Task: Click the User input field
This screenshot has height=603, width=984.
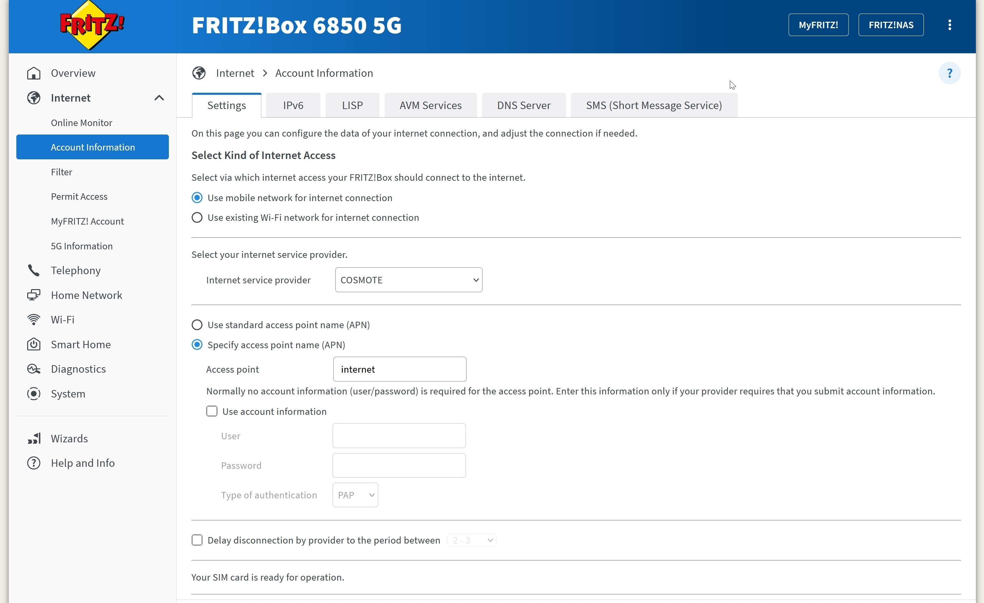Action: (399, 436)
